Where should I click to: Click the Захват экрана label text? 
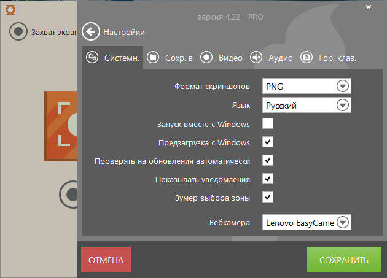pyautogui.click(x=54, y=32)
